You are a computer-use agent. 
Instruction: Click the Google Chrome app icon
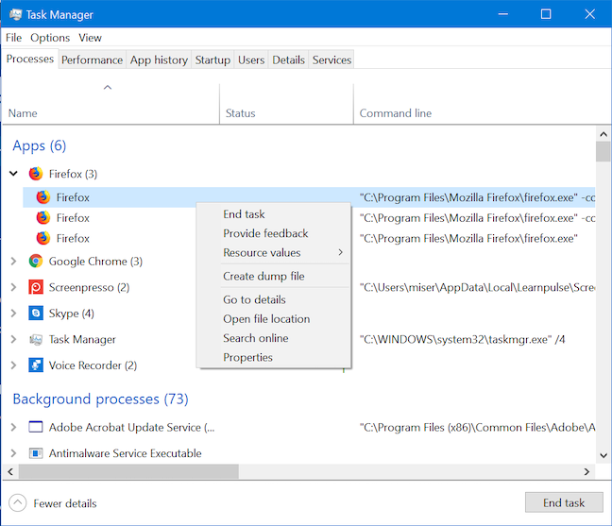point(36,262)
